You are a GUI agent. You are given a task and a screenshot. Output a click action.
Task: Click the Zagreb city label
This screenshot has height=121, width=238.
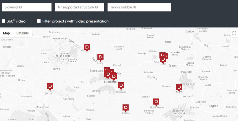[x=213, y=106]
